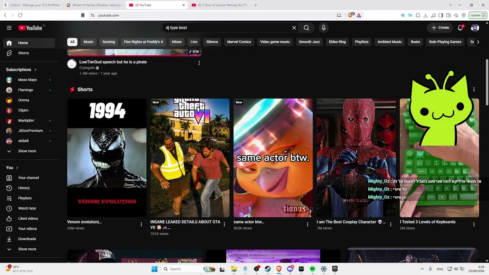Open Shorts from the sidebar
This screenshot has width=489, height=275.
click(x=29, y=53)
